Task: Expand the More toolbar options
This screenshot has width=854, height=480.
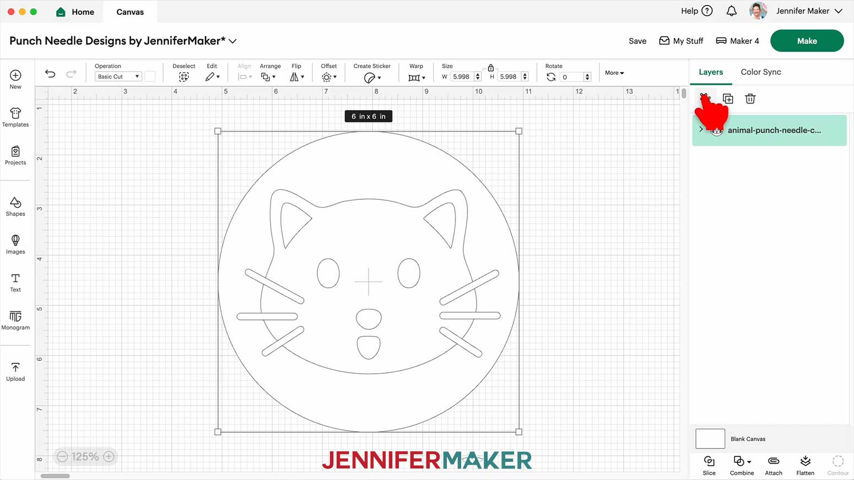Action: coord(614,73)
